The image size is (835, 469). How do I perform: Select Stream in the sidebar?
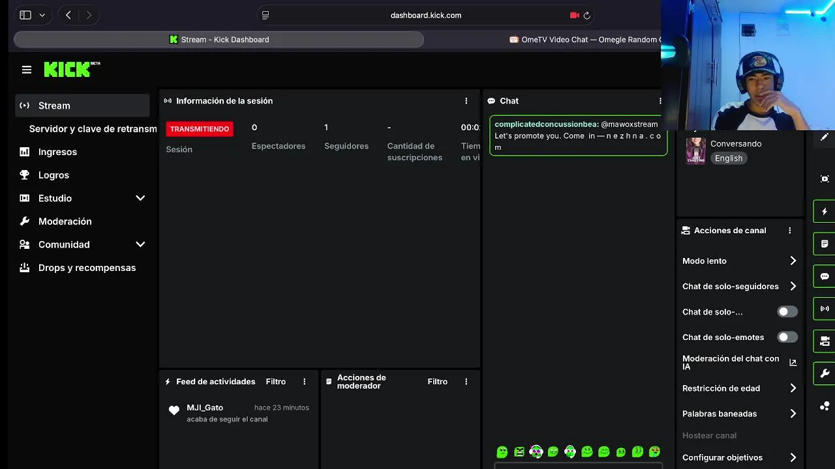(x=83, y=106)
